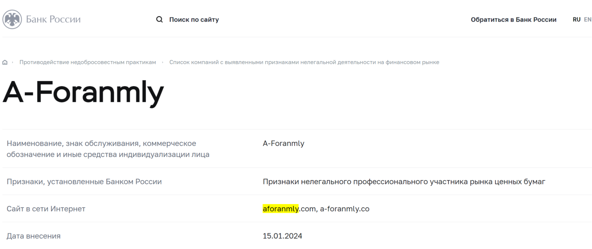This screenshot has height=249, width=592.
Task: Click the arrow separator after home icon
Action: [x=12, y=62]
